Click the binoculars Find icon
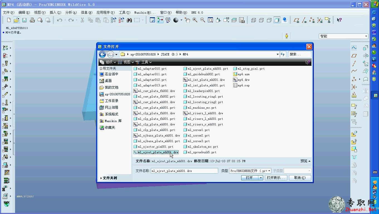379x214 pixels. pos(129,20)
